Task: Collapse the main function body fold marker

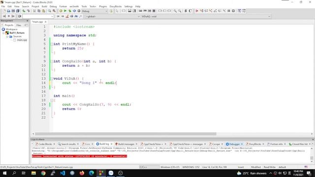Action: click(52, 100)
